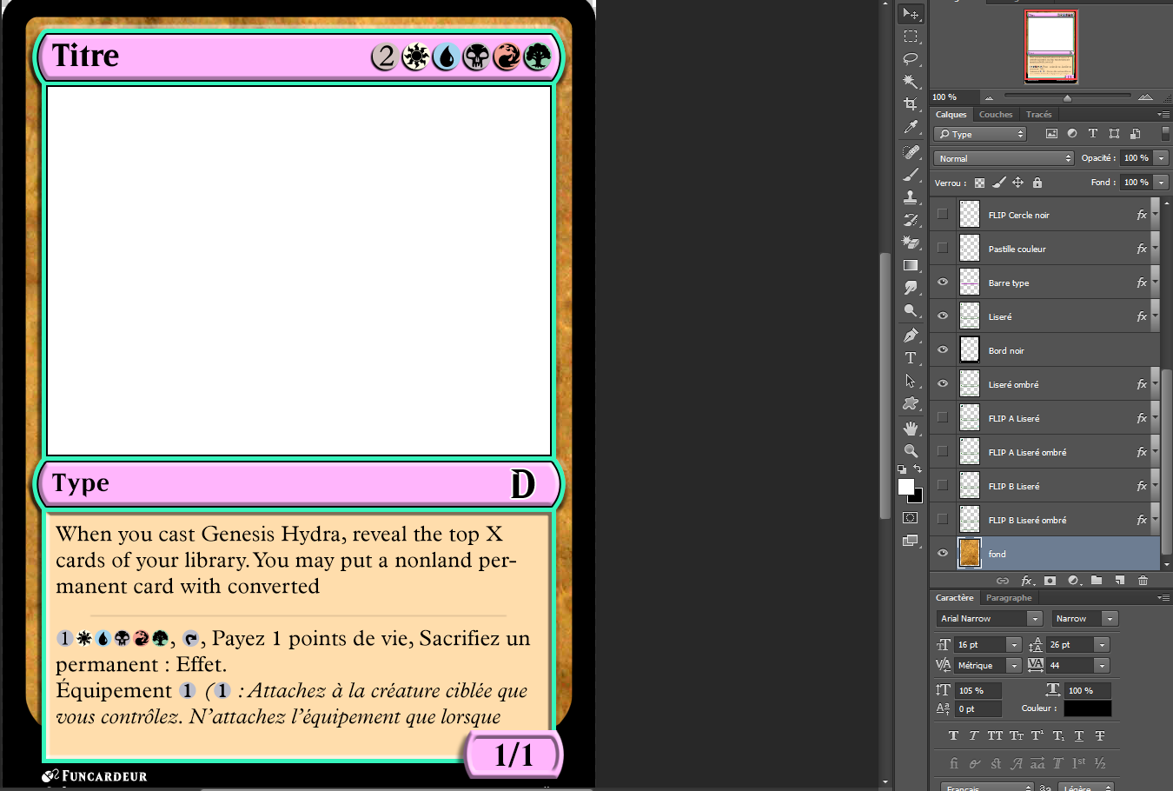Filter layers by adjustment layers
Viewport: 1173px width, 791px height.
click(x=1072, y=134)
